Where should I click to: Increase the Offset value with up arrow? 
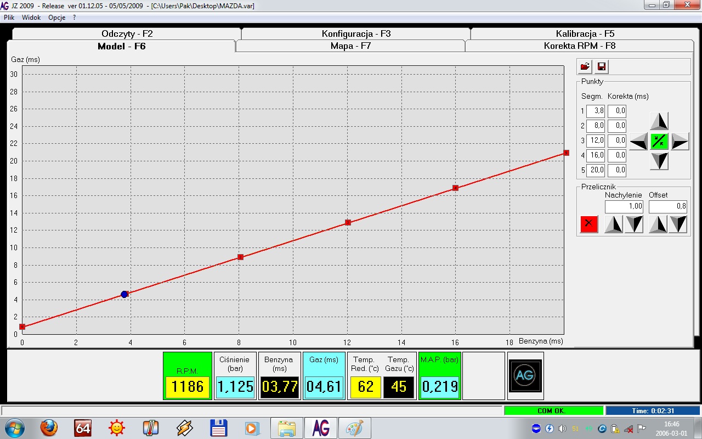coord(658,224)
